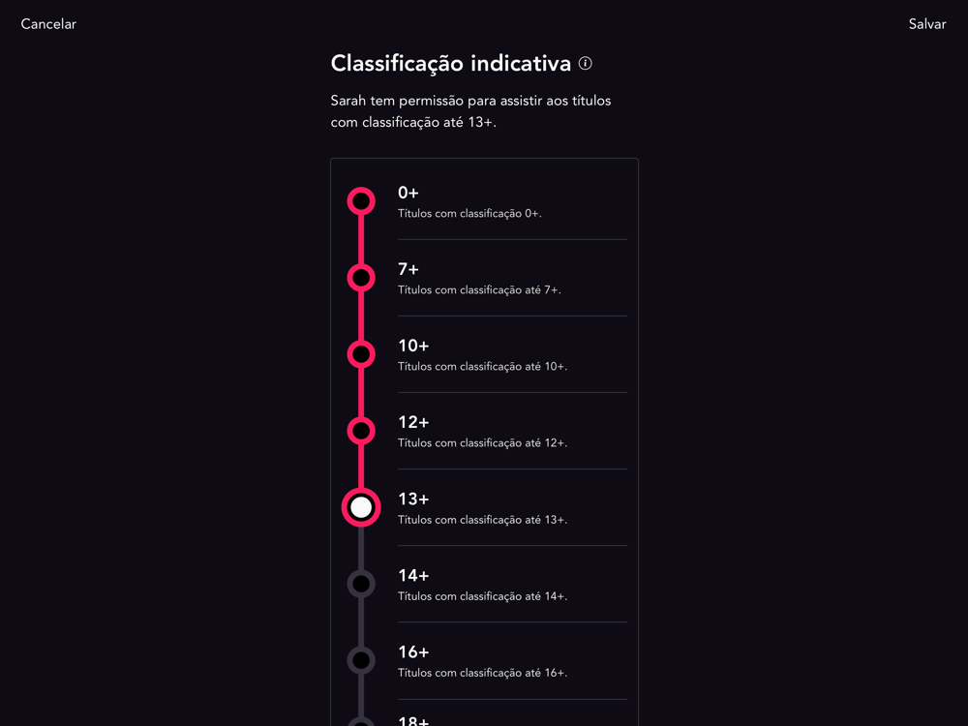Click the 13+ rating title text
The height and width of the screenshot is (726, 968).
point(413,499)
